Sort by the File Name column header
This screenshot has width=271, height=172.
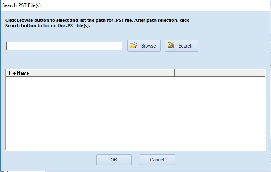(90, 73)
